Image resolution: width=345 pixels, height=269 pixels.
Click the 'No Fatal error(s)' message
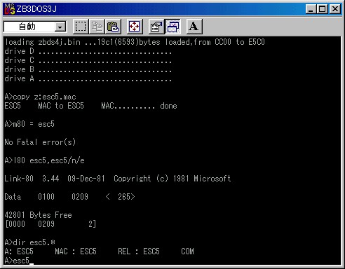click(x=40, y=142)
